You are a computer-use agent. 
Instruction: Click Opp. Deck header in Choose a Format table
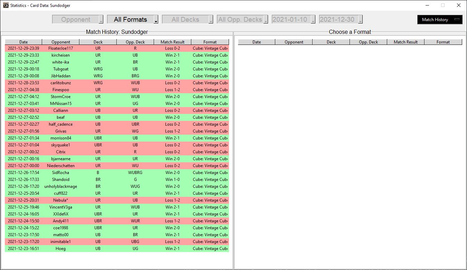click(x=369, y=42)
